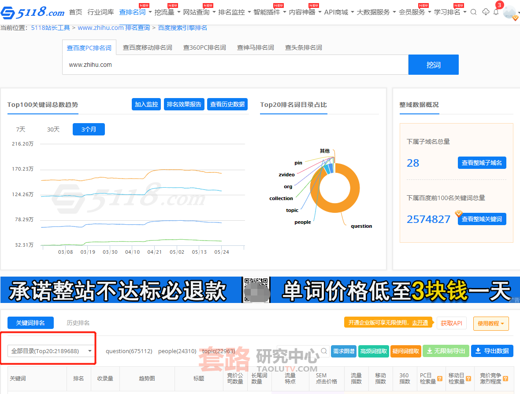Click the help icon beside 移动日检索量
Image resolution: width=520 pixels, height=394 pixels.
[468, 379]
